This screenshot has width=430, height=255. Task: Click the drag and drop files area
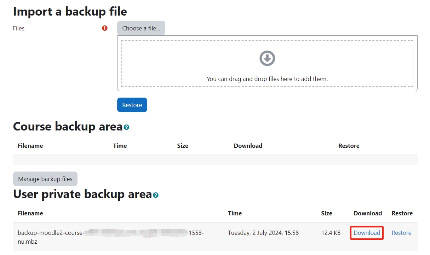[267, 79]
